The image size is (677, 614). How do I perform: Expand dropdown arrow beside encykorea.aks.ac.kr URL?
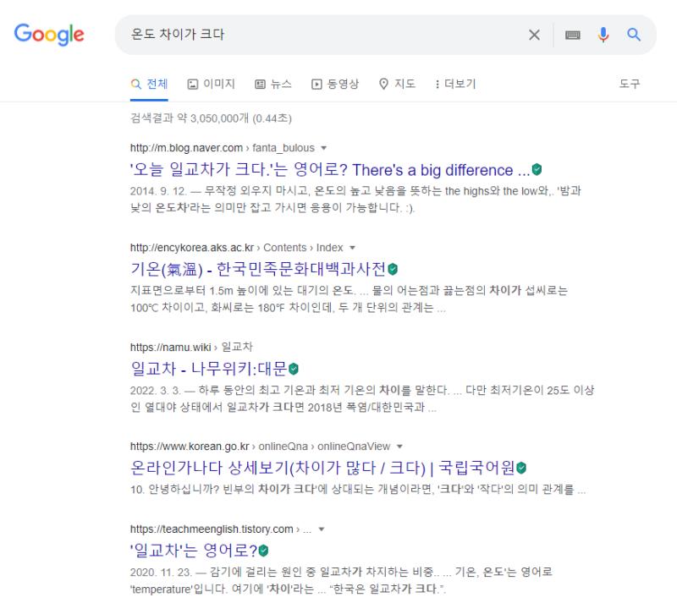pyautogui.click(x=352, y=248)
